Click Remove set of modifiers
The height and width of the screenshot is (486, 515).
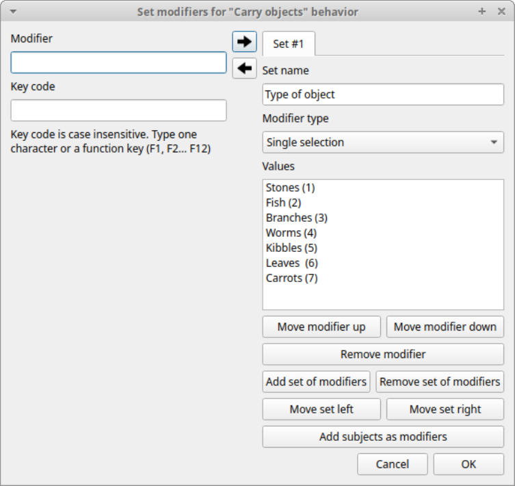[440, 381]
